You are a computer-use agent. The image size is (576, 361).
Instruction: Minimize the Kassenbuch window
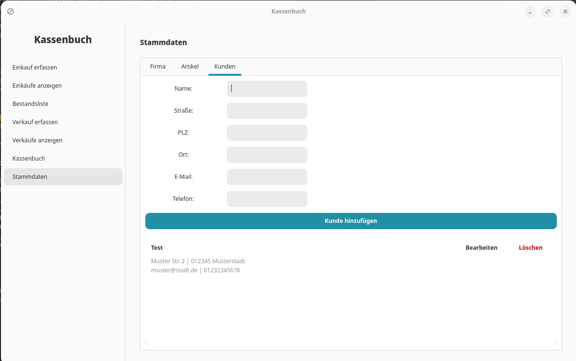point(529,12)
